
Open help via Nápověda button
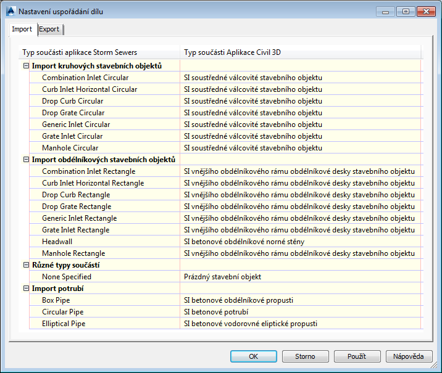pos(409,356)
